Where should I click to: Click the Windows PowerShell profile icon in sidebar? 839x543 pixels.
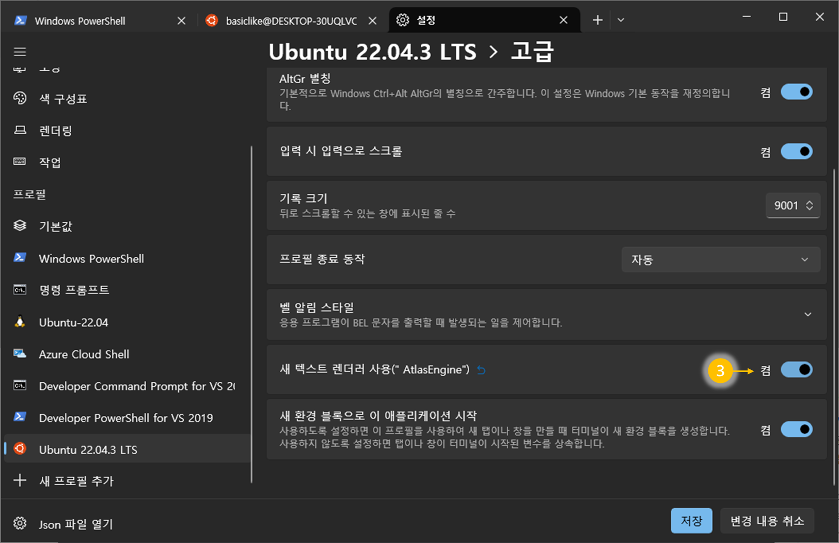pyautogui.click(x=20, y=258)
